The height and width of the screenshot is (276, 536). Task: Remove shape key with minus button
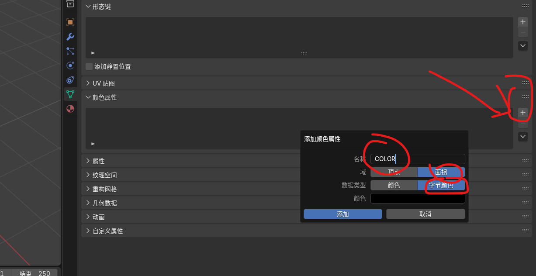(x=523, y=32)
